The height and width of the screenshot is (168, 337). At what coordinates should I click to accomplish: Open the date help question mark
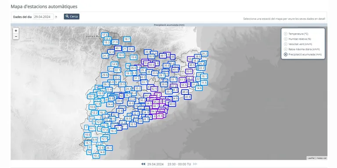tap(56, 17)
